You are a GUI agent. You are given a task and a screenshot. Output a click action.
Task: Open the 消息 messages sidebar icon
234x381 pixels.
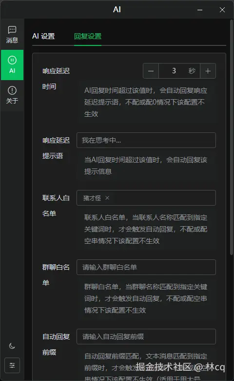[x=12, y=35]
